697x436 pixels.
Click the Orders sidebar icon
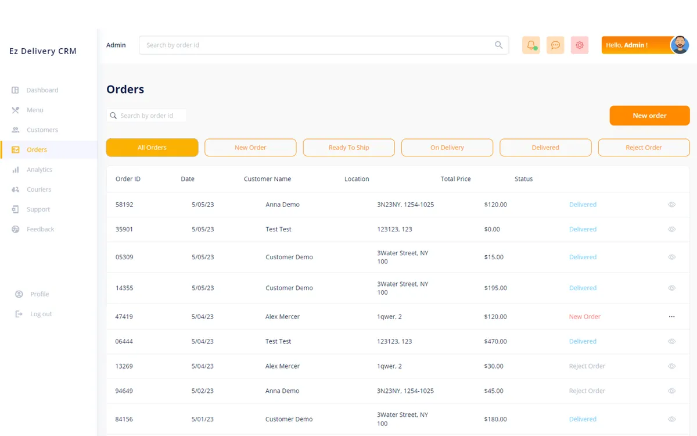(15, 149)
